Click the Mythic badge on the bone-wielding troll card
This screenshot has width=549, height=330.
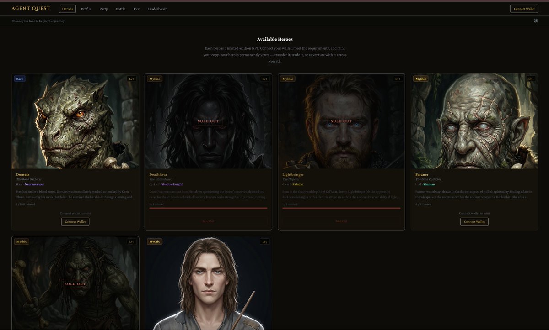pos(22,241)
